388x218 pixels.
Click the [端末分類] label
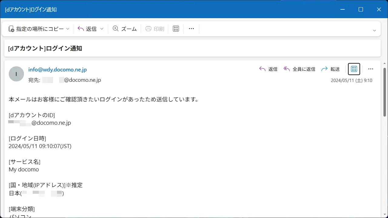pos(22,209)
